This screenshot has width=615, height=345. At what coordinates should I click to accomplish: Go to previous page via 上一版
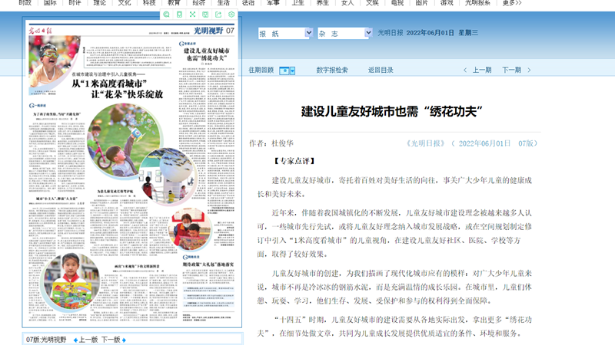click(x=88, y=340)
